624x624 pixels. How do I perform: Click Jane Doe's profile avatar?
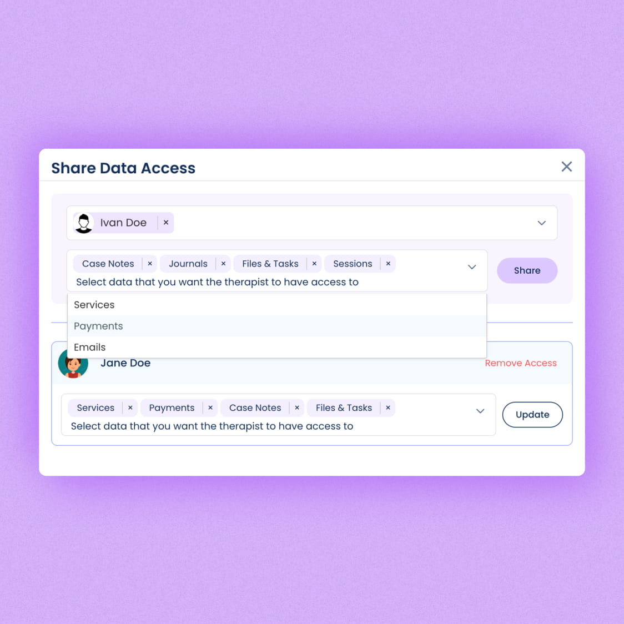coord(74,363)
